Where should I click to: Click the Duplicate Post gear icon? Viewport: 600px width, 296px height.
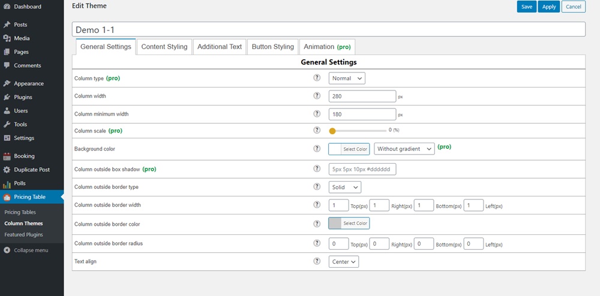tap(7, 170)
